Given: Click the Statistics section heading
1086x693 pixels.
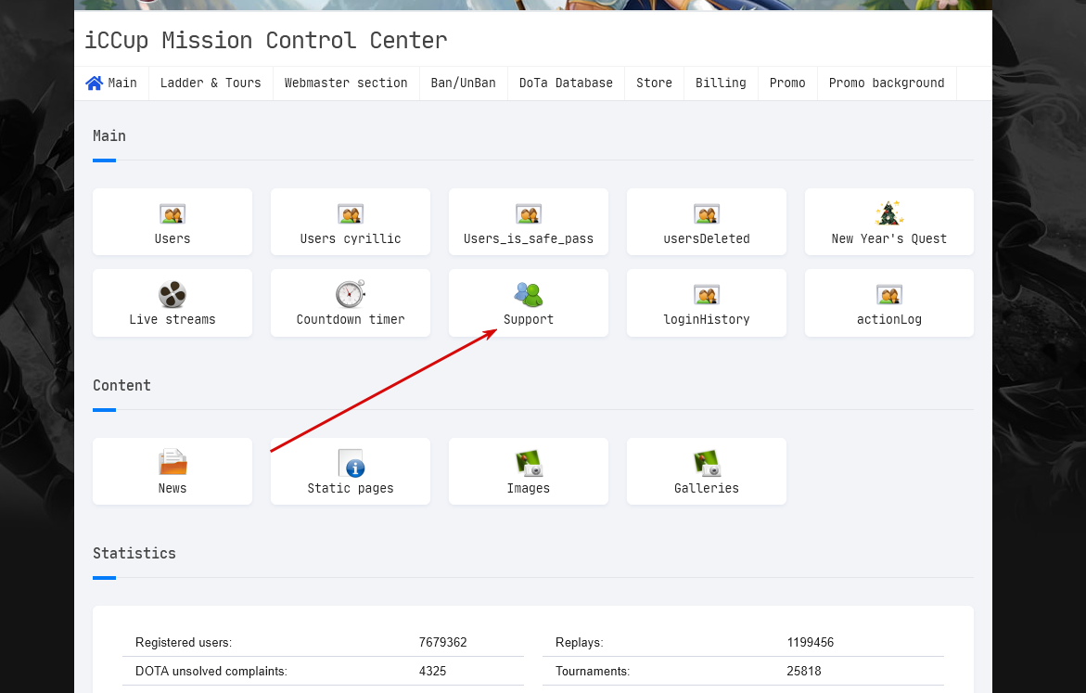Looking at the screenshot, I should click(x=134, y=554).
